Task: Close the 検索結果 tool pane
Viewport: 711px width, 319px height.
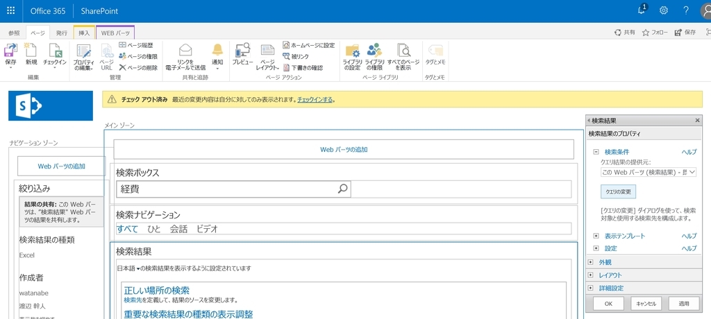Action: coord(697,121)
